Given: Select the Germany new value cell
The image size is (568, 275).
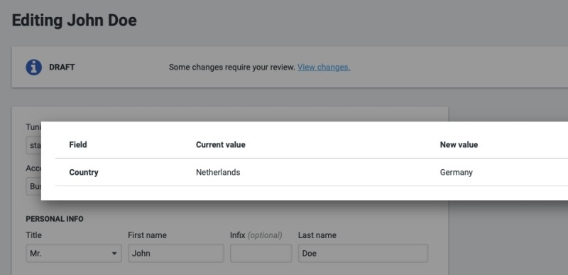Looking at the screenshot, I should pos(456,173).
